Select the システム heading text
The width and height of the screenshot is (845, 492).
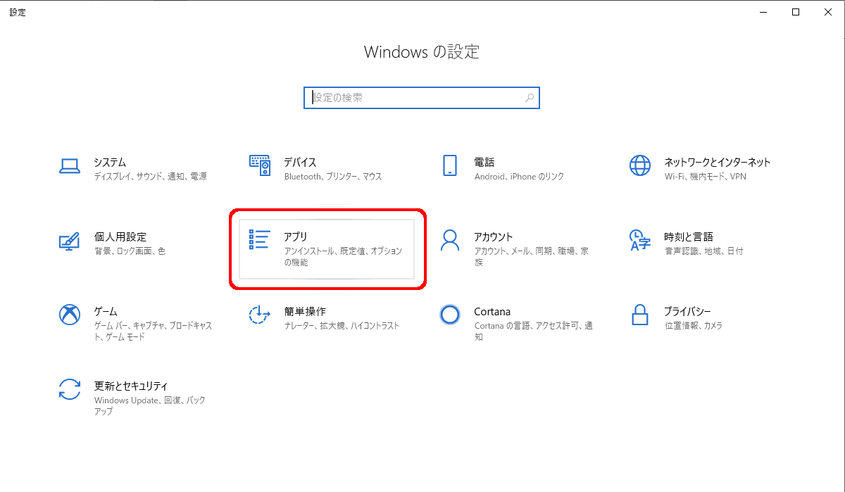[x=110, y=162]
